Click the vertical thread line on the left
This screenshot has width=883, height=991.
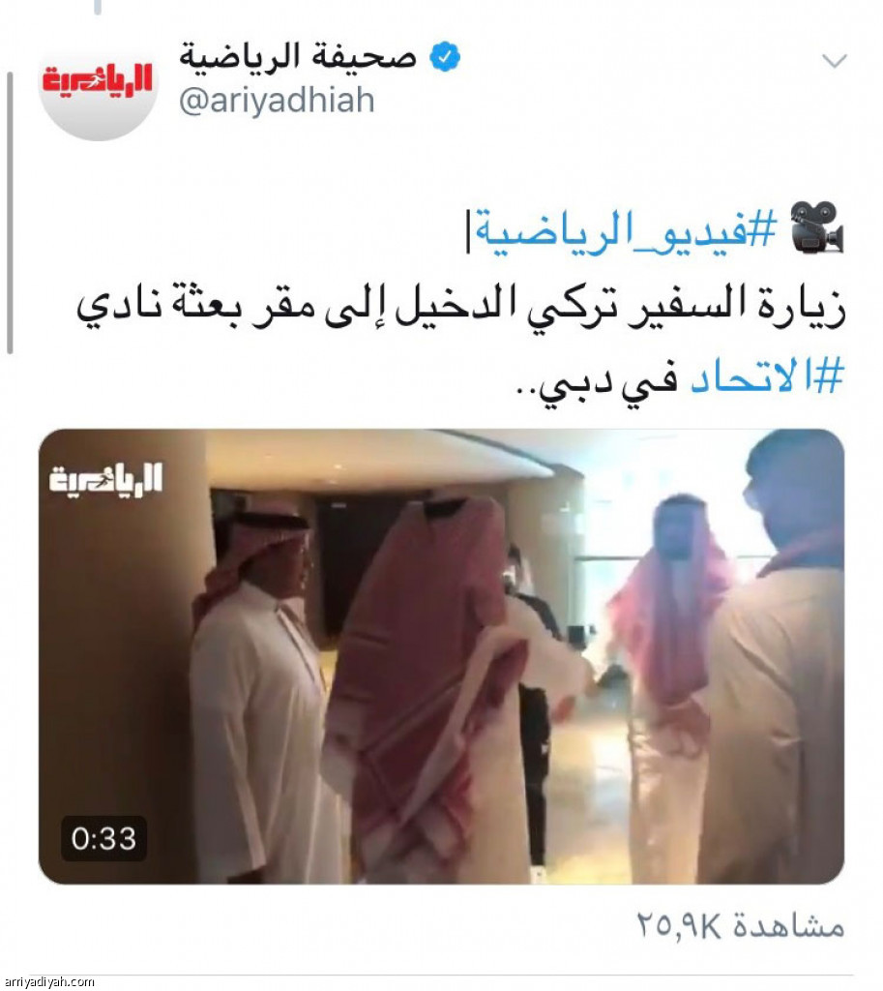coord(10,213)
